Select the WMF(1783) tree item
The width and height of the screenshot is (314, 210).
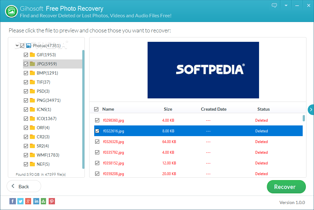tap(48, 155)
